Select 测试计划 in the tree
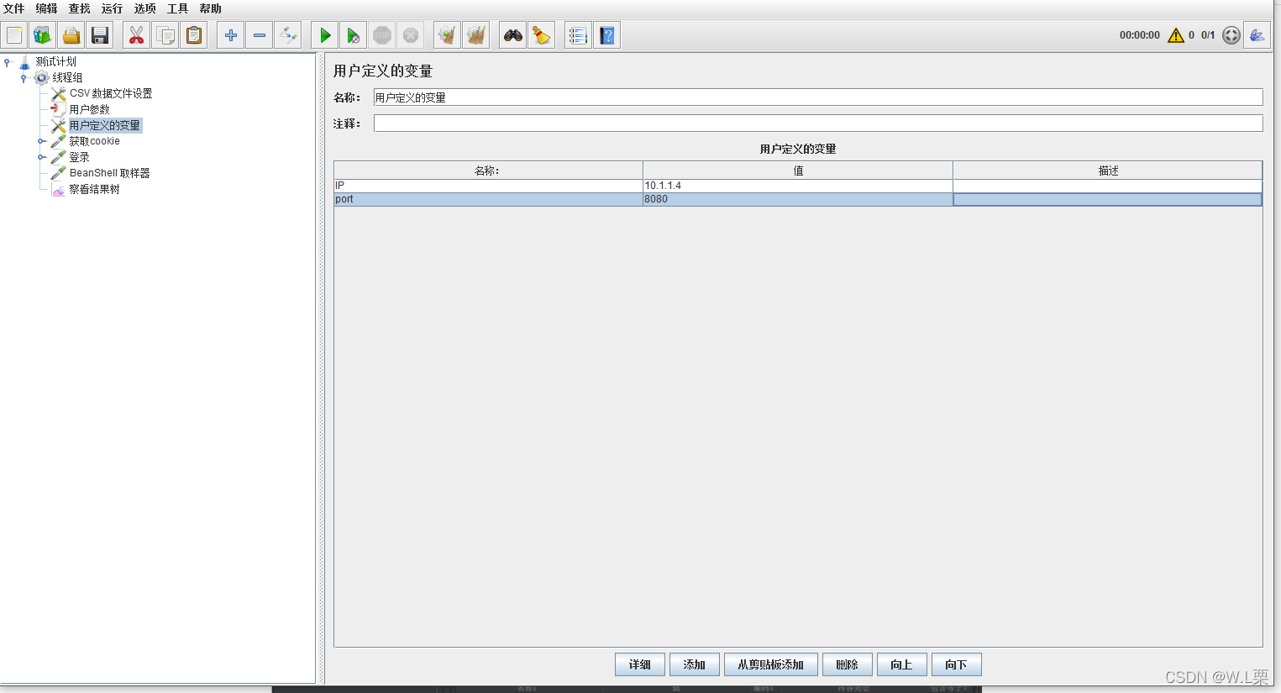The height and width of the screenshot is (693, 1281). 55,61
